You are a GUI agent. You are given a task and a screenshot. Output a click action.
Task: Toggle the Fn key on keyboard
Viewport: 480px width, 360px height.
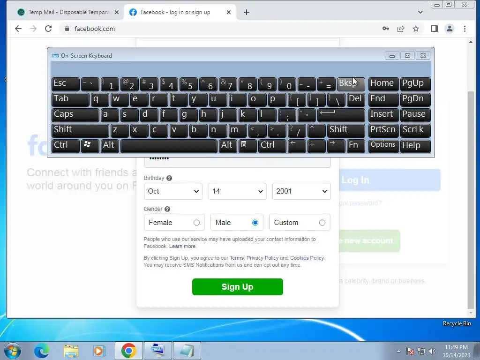pyautogui.click(x=356, y=146)
